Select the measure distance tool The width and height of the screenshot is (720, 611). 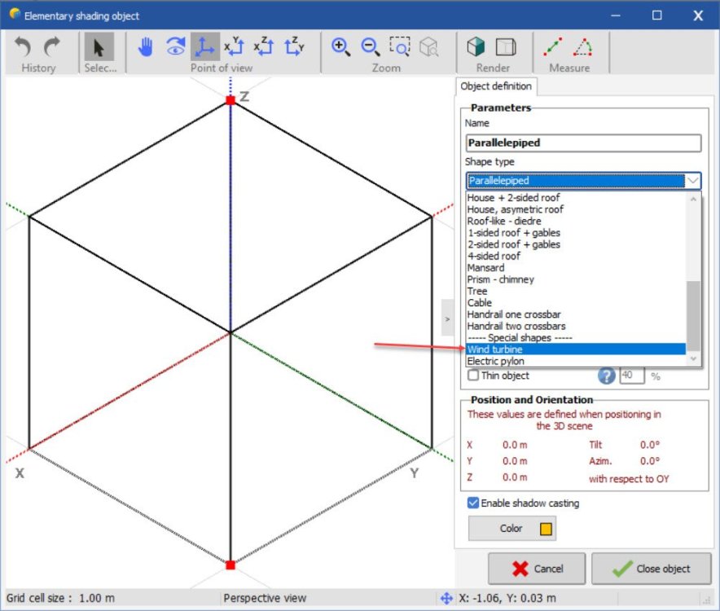(x=553, y=47)
